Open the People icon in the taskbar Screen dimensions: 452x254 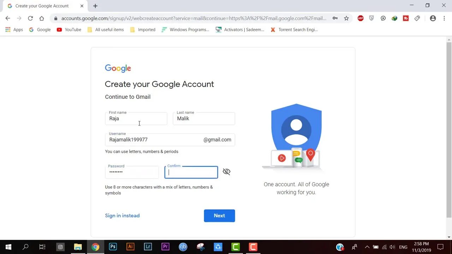(355, 247)
